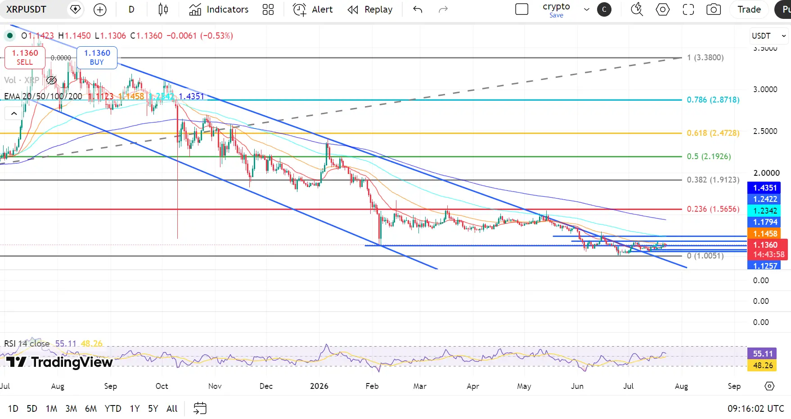Switch range to 1D
Screen dimensions: 791x419
click(x=13, y=408)
